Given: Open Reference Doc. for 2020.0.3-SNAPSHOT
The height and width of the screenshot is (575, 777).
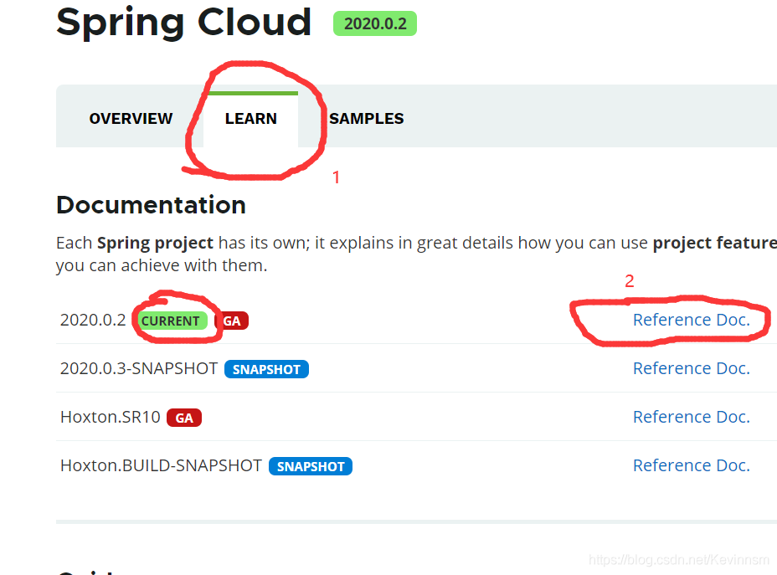Looking at the screenshot, I should [x=691, y=368].
